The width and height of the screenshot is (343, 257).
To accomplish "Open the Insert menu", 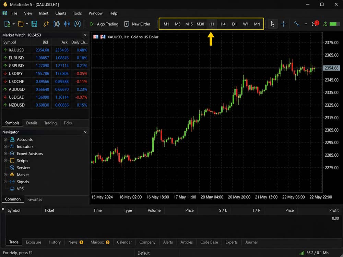I will [x=44, y=13].
